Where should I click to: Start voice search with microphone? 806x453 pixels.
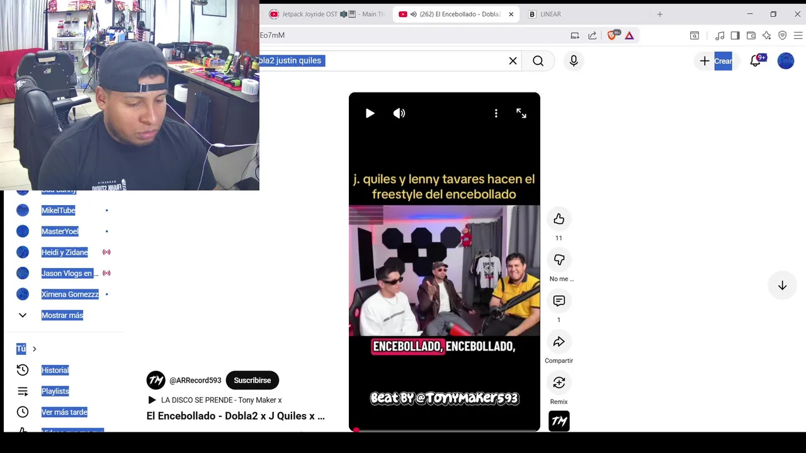pyautogui.click(x=574, y=61)
